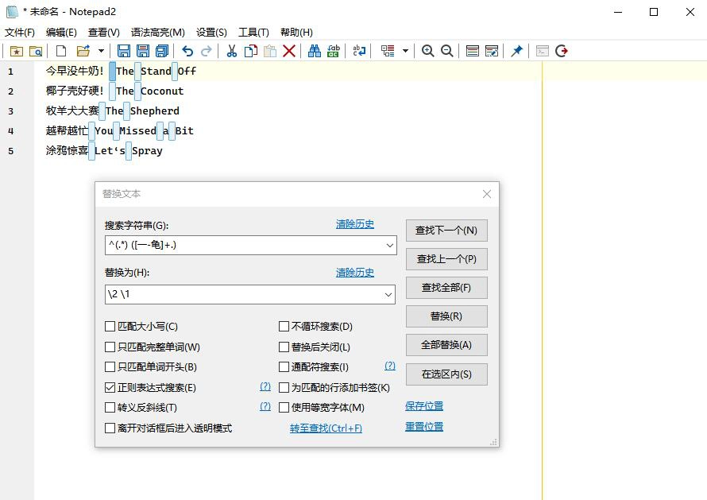The image size is (707, 500).
Task: Click the Find binoculars toolbar icon
Action: tap(315, 51)
